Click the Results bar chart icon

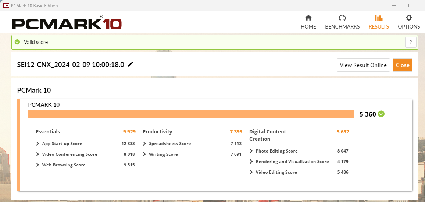pyautogui.click(x=379, y=18)
